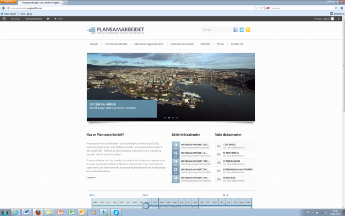Open 'Informasjonsmateriell' navigation item
This screenshot has width=345, height=216.
tap(182, 44)
